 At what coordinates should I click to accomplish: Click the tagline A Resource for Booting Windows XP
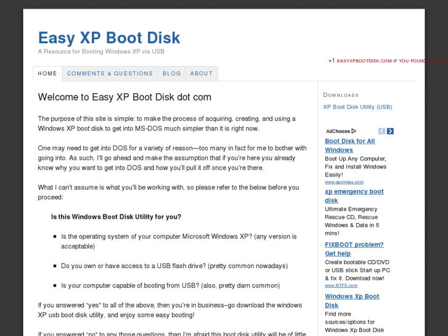[101, 51]
